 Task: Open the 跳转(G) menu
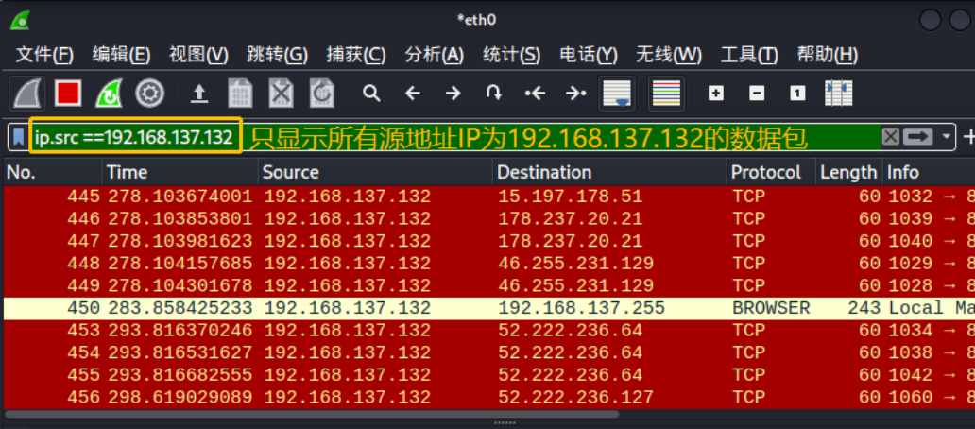(278, 56)
